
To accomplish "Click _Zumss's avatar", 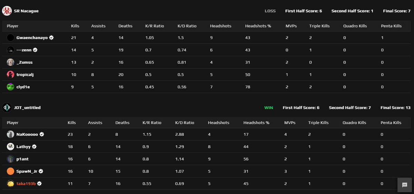I will 10,62.
